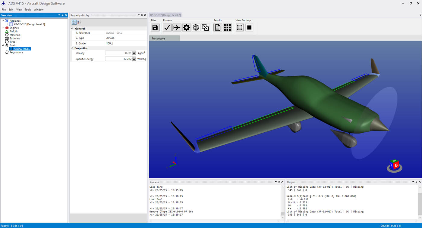Open the View menu
The image size is (422, 228).
(19, 10)
